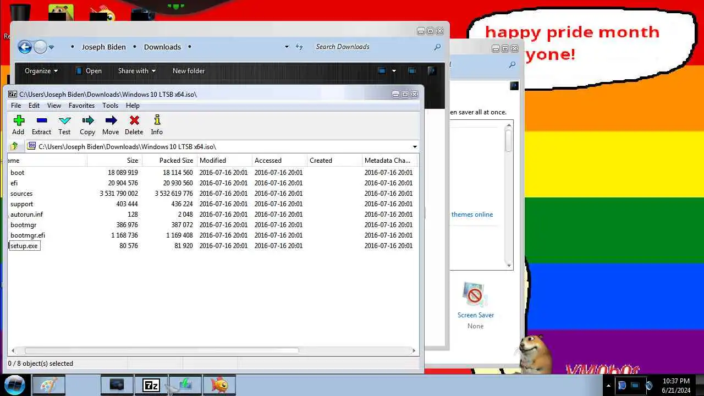Viewport: 704px width, 396px height.
Task: Sort by the Metadata Changed column header
Action: pos(389,161)
